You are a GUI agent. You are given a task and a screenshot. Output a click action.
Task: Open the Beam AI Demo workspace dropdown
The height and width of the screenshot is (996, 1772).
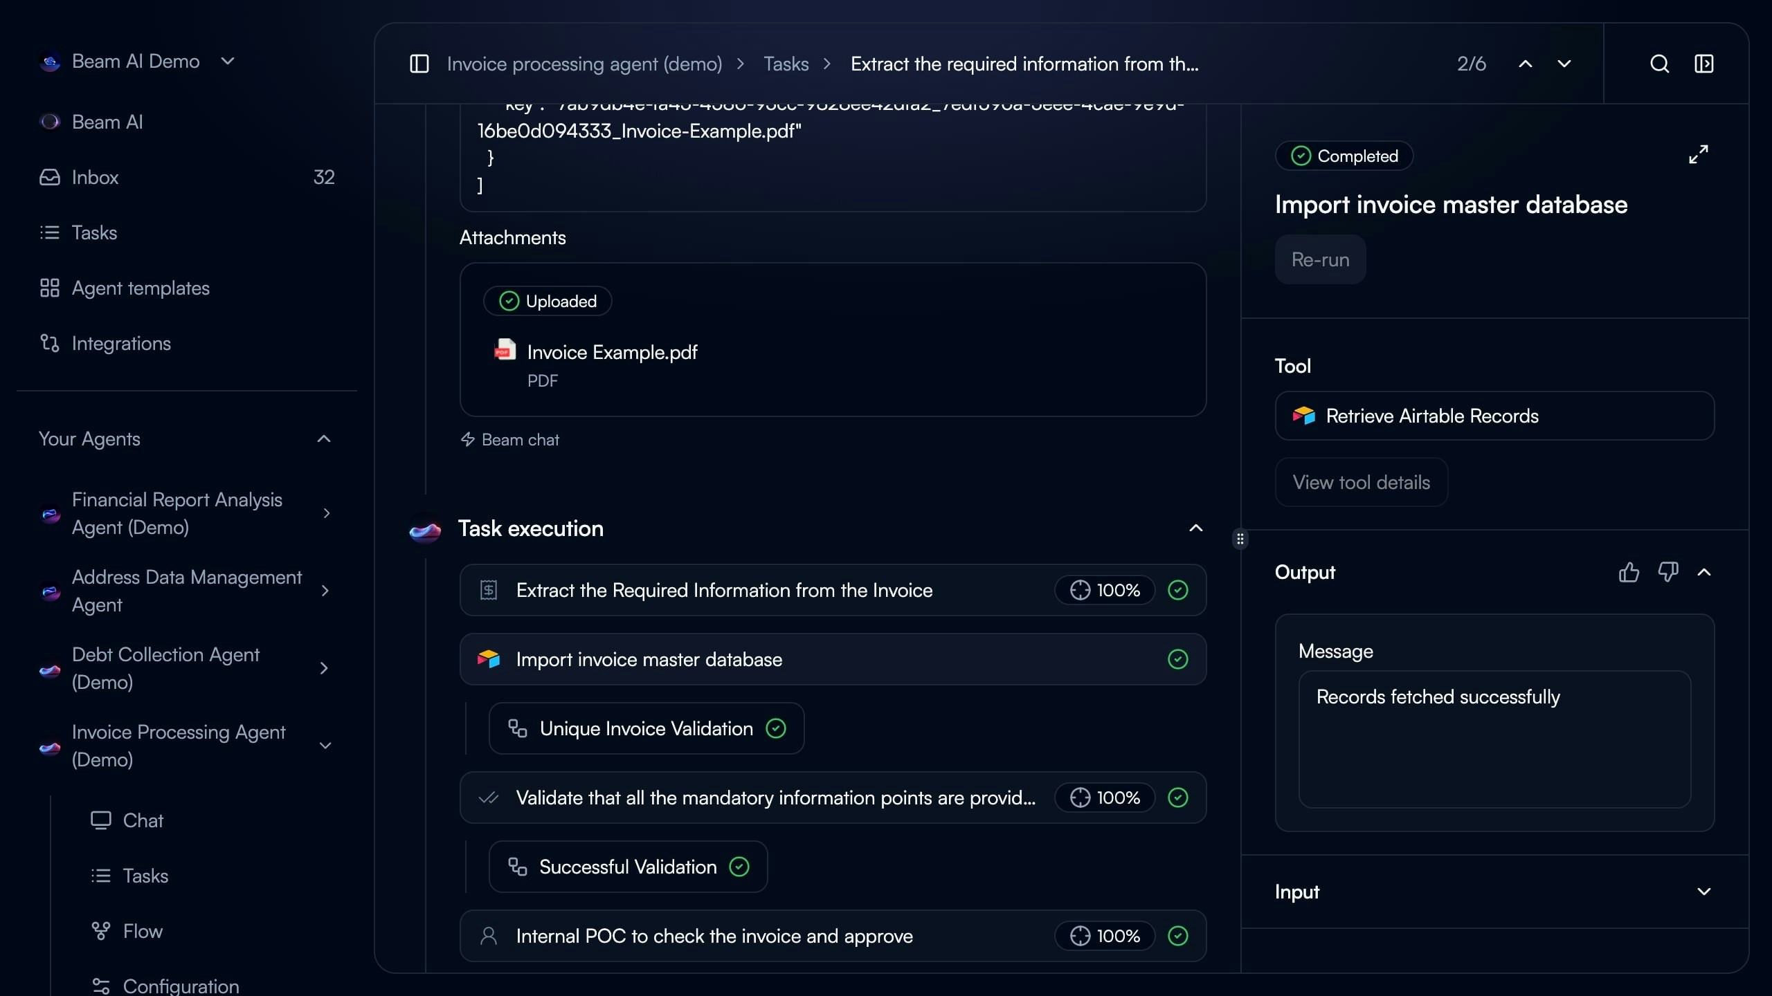pos(228,61)
